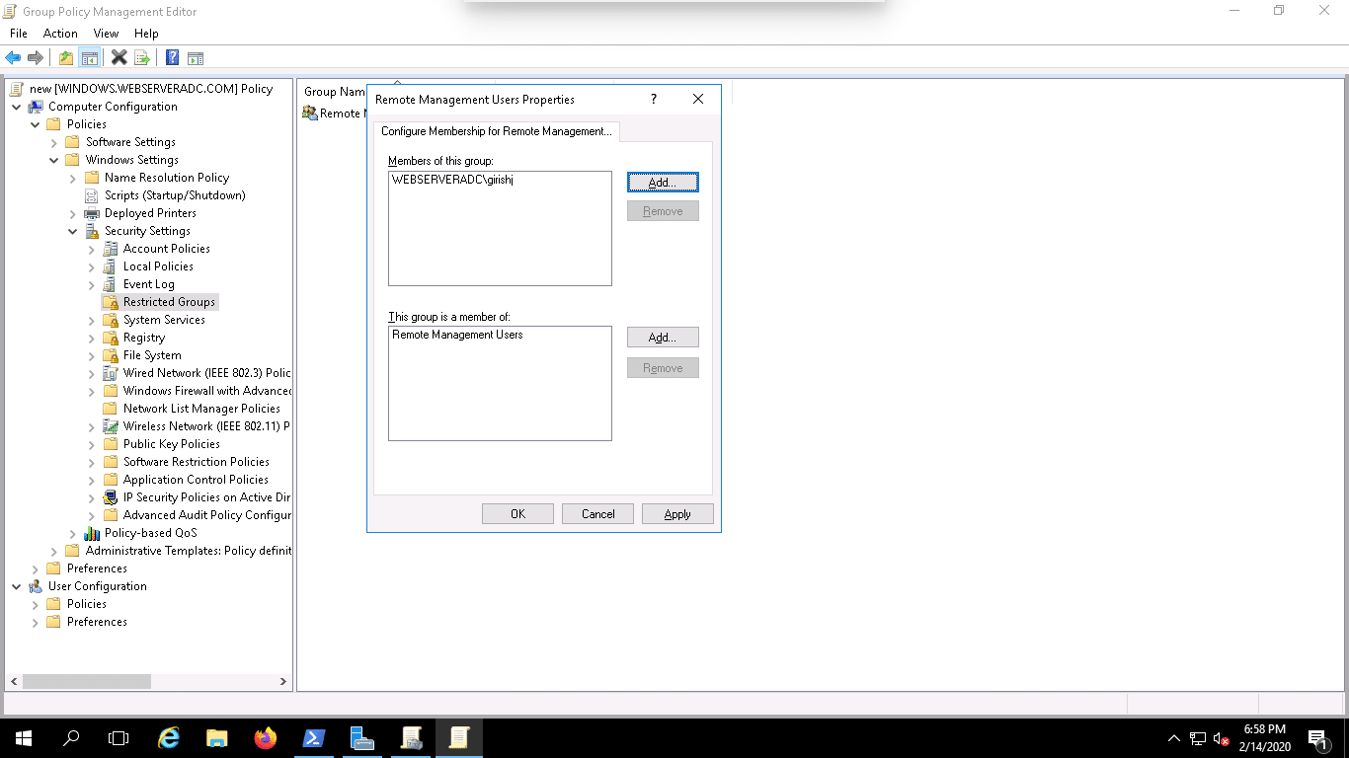1349x758 pixels.
Task: Click the Export List toolbar icon
Action: point(142,58)
